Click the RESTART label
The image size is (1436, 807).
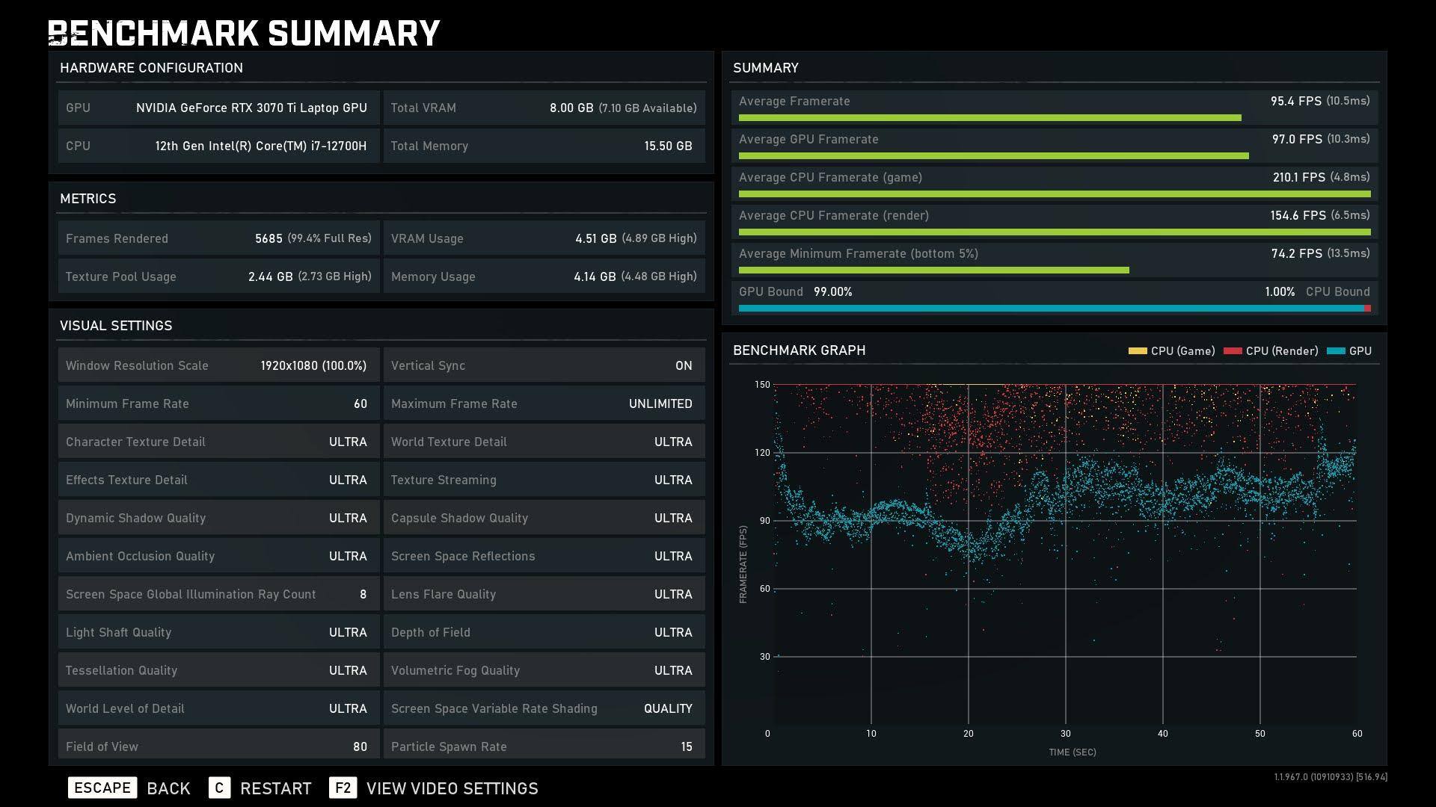point(275,788)
